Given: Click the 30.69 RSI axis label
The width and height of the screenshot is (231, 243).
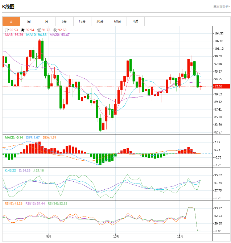Looking at the screenshot, I should click(218, 223).
